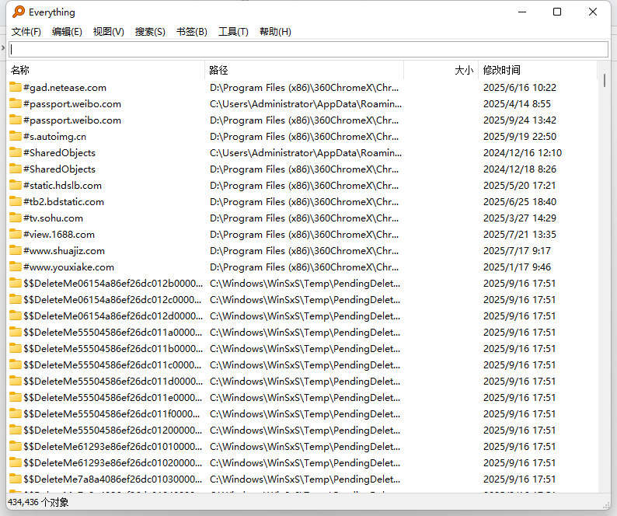Open the 帮助(H) menu
Viewport: 617px width, 516px height.
(x=275, y=32)
